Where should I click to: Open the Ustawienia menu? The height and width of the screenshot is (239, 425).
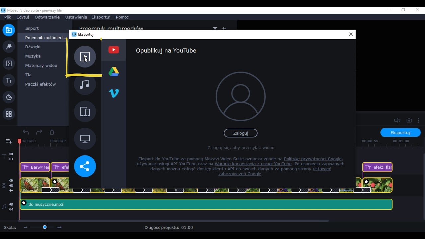tap(76, 17)
